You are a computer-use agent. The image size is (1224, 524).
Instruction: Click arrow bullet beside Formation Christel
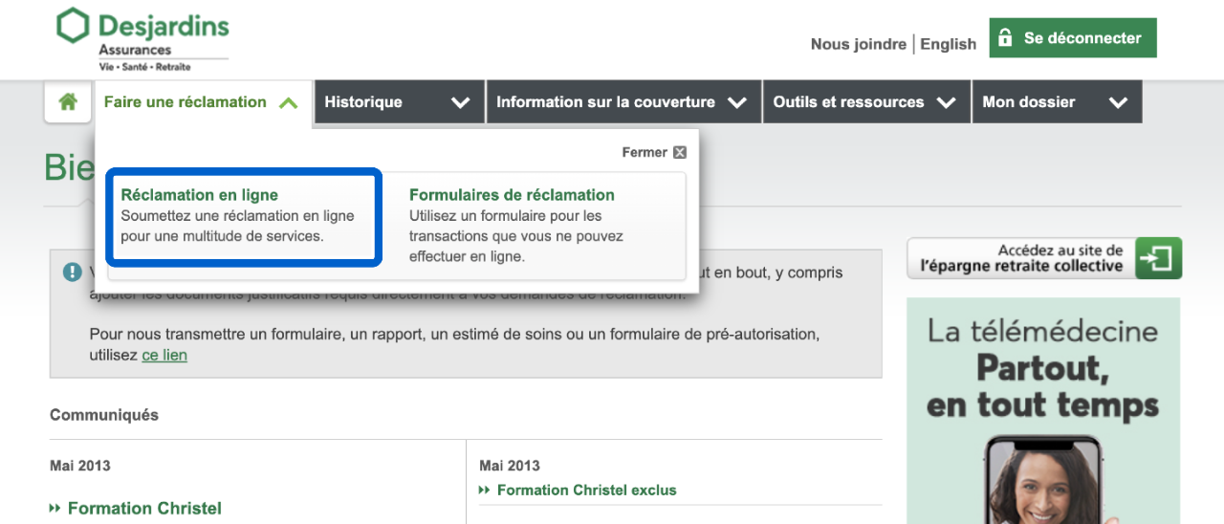tap(55, 509)
